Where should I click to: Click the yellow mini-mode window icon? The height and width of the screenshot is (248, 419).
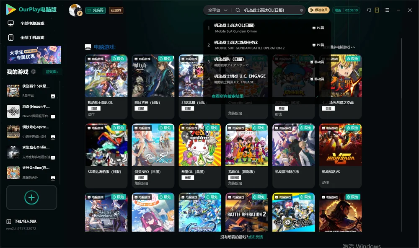click(377, 10)
